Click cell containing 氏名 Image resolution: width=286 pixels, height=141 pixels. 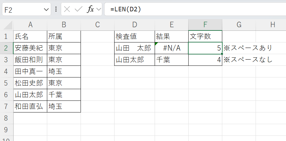pyautogui.click(x=30, y=37)
